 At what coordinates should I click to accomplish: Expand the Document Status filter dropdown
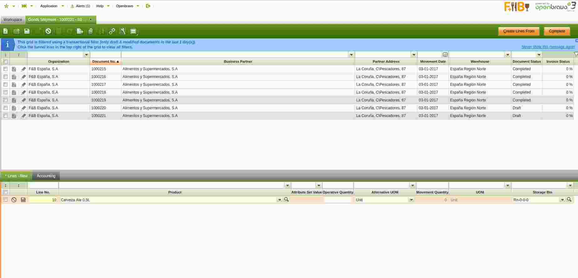[x=539, y=55]
